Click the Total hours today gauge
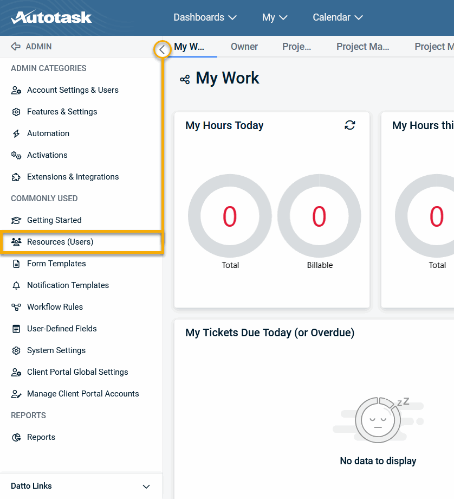Screen dimensions: 454x499 tap(230, 216)
